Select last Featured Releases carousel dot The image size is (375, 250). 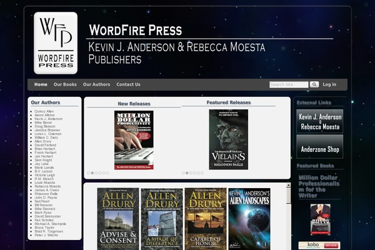(202, 172)
